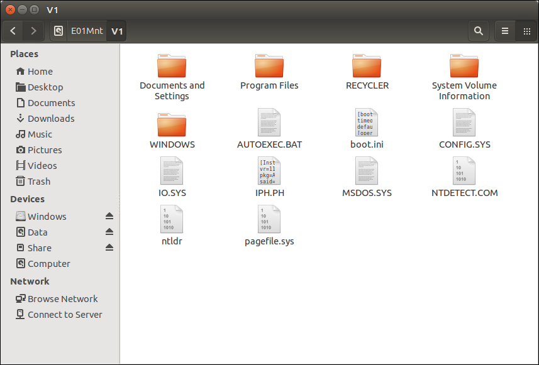Select the AUTOEXEC.BAT file icon
The height and width of the screenshot is (365, 539).
269,123
